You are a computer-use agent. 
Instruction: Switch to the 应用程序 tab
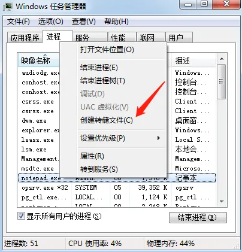click(25, 38)
